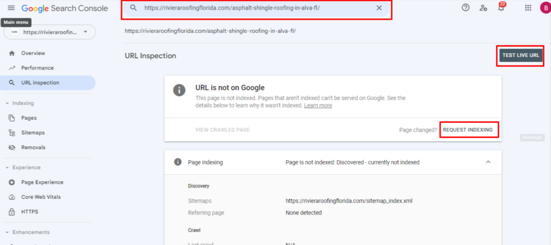The height and width of the screenshot is (245, 551).
Task: Select URL inspection in sidebar
Action: [x=48, y=83]
